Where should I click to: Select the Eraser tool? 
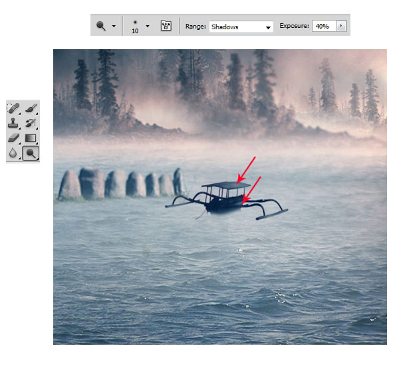(13, 138)
